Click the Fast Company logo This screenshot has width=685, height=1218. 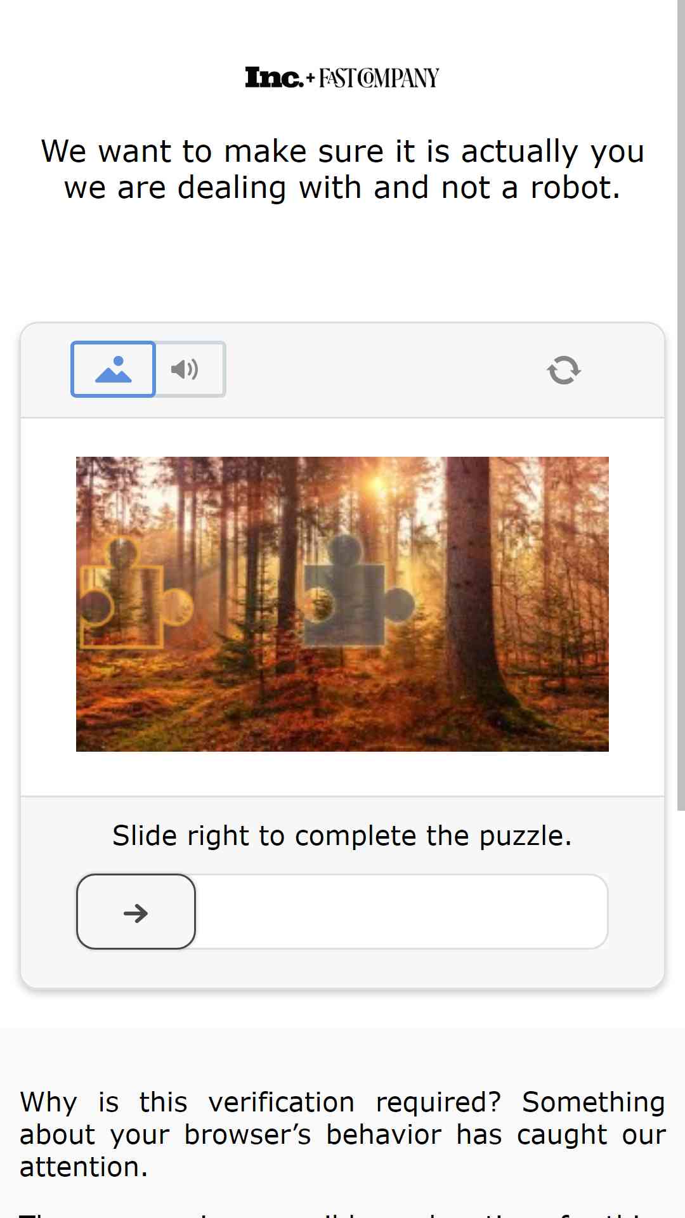click(x=379, y=78)
